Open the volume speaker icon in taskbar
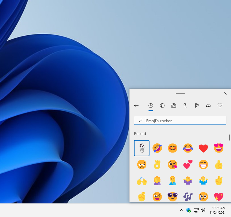The height and width of the screenshot is (217, 231). pos(203,210)
